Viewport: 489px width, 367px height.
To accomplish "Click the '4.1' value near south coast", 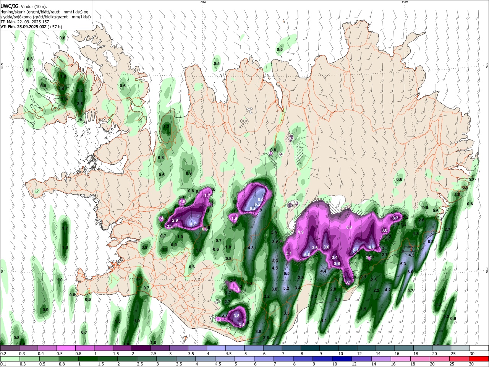I will pyautogui.click(x=324, y=320).
